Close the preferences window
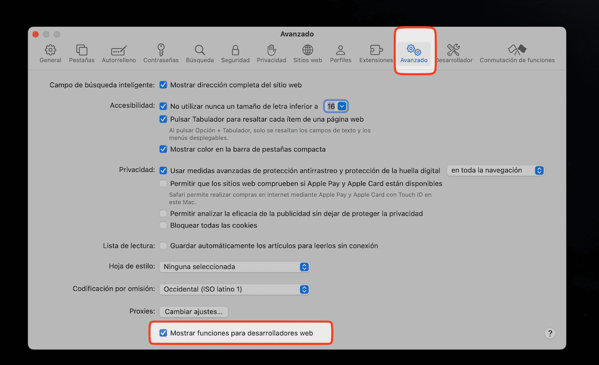The image size is (599, 365). [35, 34]
